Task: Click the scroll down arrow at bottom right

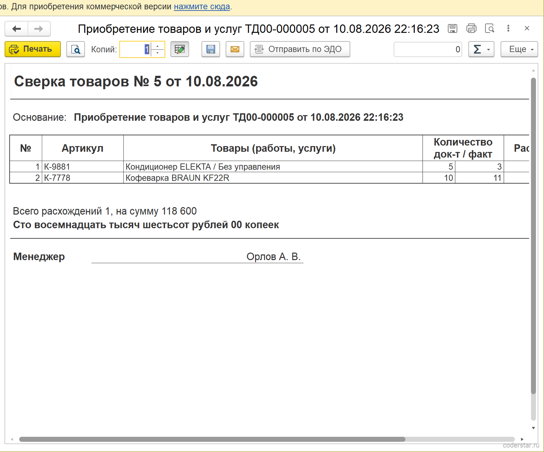Action: click(533, 428)
